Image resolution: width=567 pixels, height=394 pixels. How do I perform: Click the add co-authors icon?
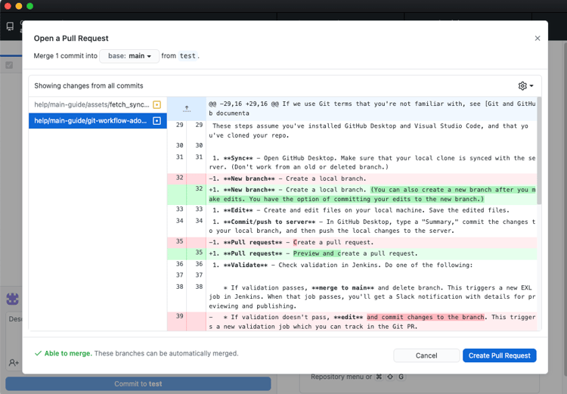coord(14,362)
